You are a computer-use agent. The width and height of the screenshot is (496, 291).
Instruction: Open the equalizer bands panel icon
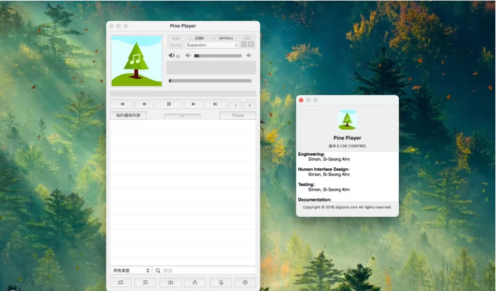pyautogui.click(x=244, y=44)
